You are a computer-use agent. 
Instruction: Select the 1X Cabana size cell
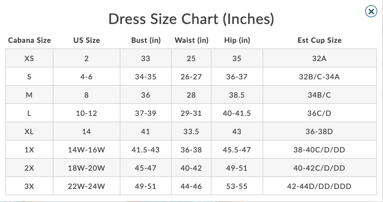[x=29, y=149]
